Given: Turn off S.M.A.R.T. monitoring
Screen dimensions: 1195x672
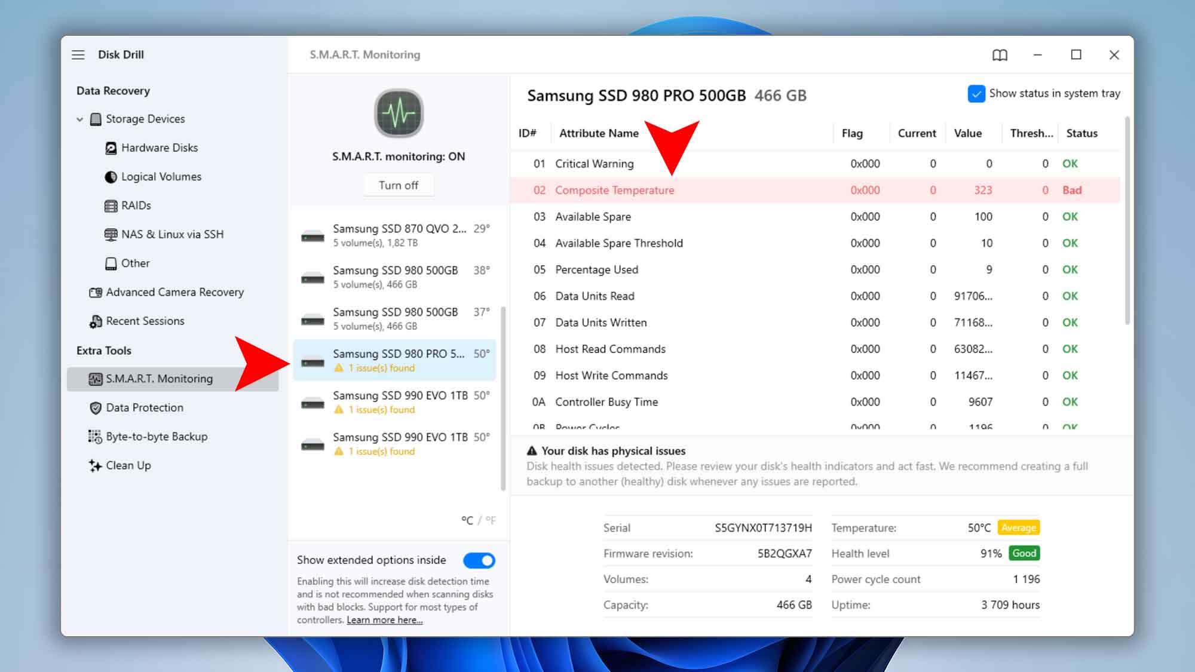Looking at the screenshot, I should coord(398,185).
